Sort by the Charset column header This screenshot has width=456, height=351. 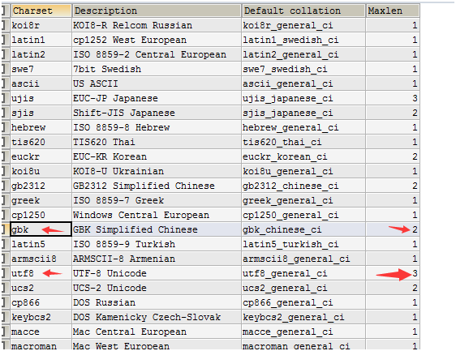[x=41, y=11]
